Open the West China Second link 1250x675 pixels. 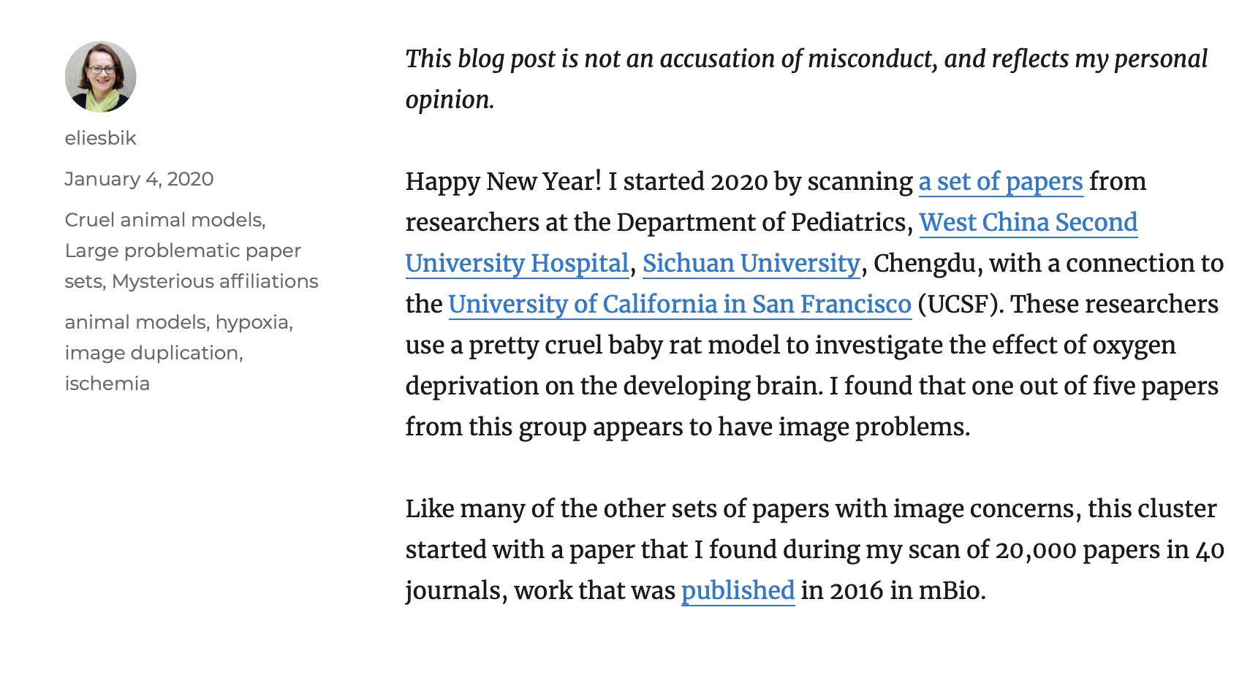coord(1028,222)
